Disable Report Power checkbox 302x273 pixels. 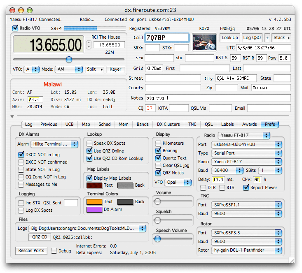[x=246, y=188]
